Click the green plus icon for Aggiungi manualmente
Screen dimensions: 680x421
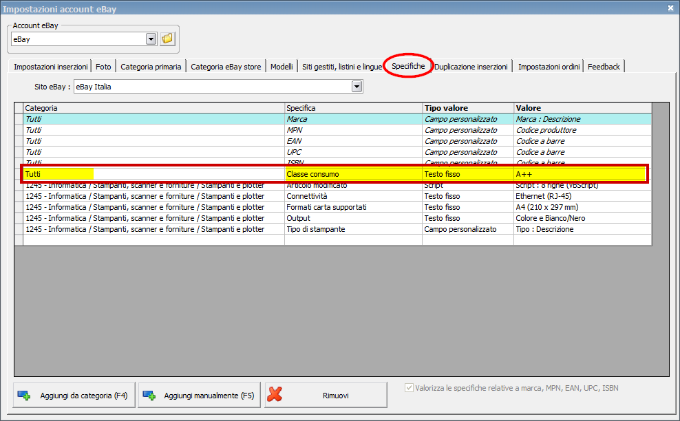[149, 396]
